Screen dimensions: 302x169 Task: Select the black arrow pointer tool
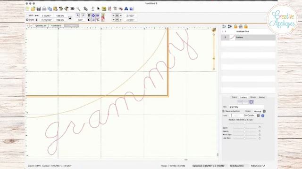pyautogui.click(x=99, y=9)
